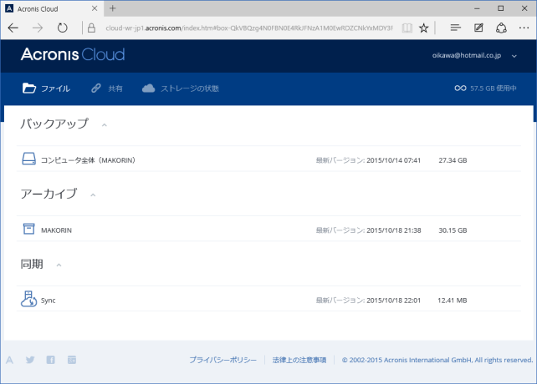
Task: Click the address bar URL
Action: point(249,28)
